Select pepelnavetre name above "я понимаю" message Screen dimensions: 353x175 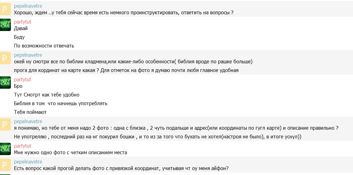pos(28,122)
